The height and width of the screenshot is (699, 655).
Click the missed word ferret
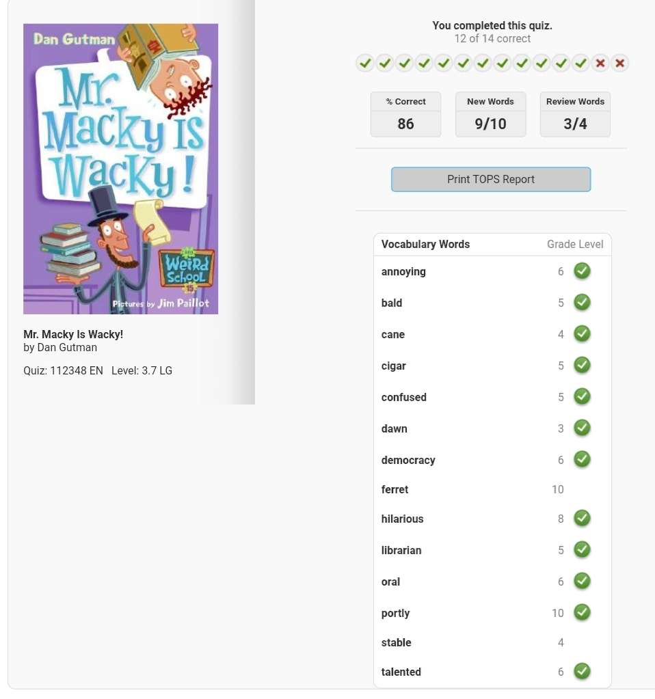click(395, 489)
